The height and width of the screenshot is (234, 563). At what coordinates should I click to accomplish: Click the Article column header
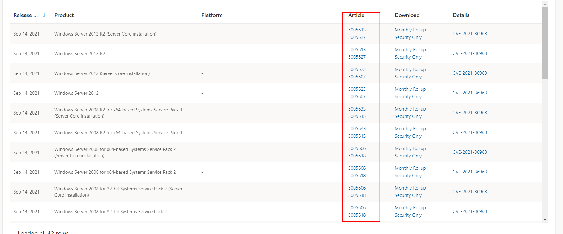[x=356, y=15]
